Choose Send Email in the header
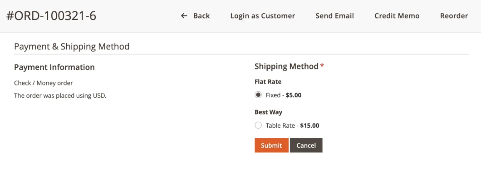Image resolution: width=481 pixels, height=169 pixels. (x=335, y=15)
